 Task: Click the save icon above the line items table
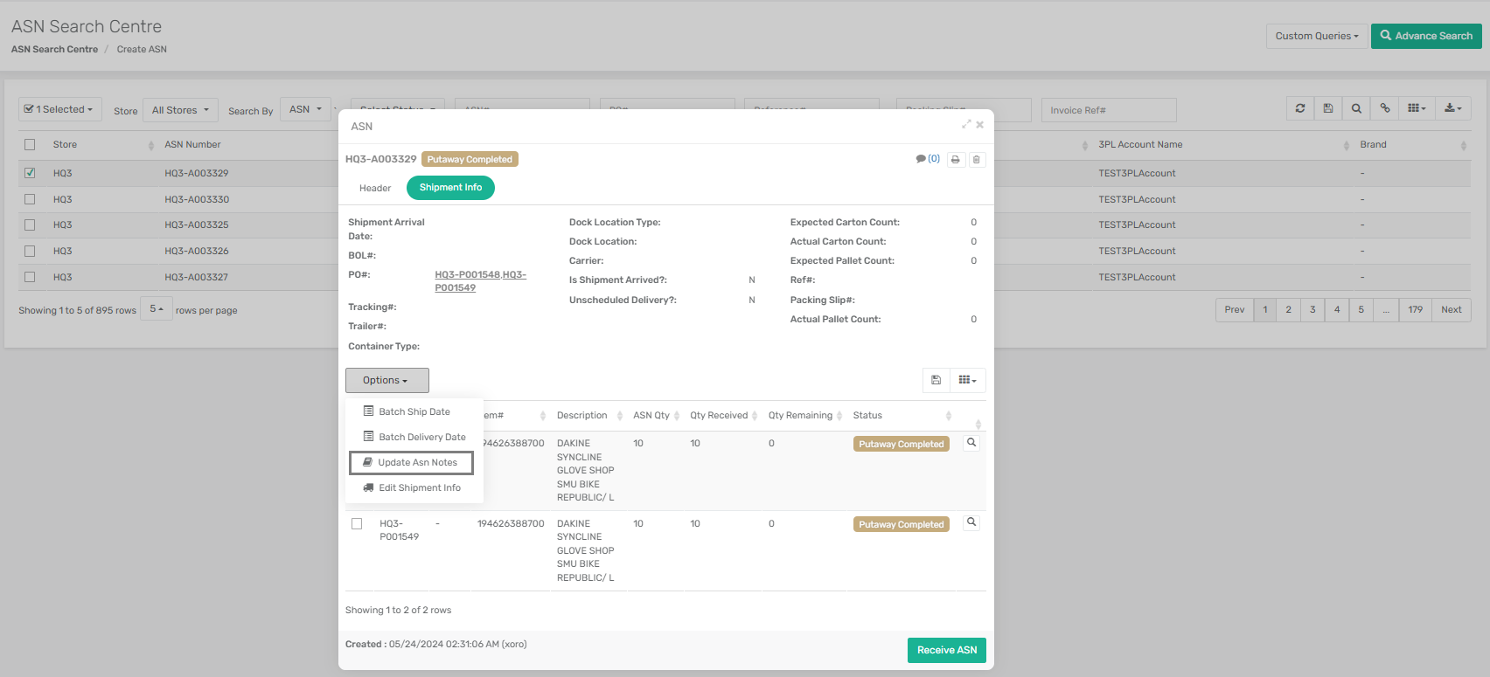click(936, 380)
